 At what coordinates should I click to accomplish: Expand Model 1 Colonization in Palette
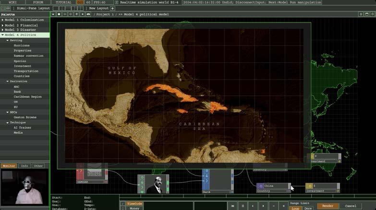tap(2, 20)
